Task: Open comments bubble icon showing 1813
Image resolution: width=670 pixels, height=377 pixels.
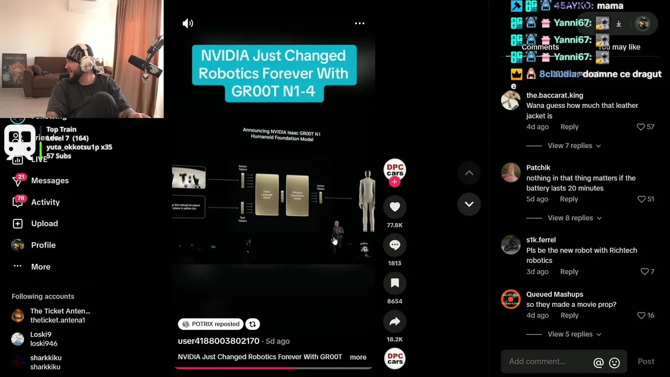Action: [x=395, y=245]
